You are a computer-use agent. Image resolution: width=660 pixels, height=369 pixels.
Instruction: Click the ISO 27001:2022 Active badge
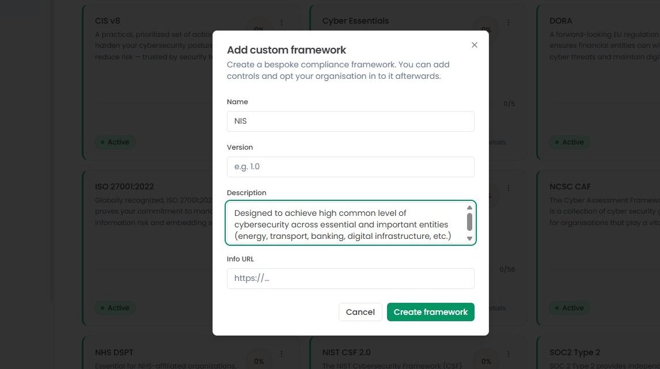tap(115, 308)
